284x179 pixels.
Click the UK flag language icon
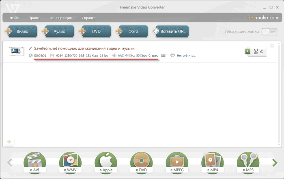pyautogui.click(x=163, y=55)
